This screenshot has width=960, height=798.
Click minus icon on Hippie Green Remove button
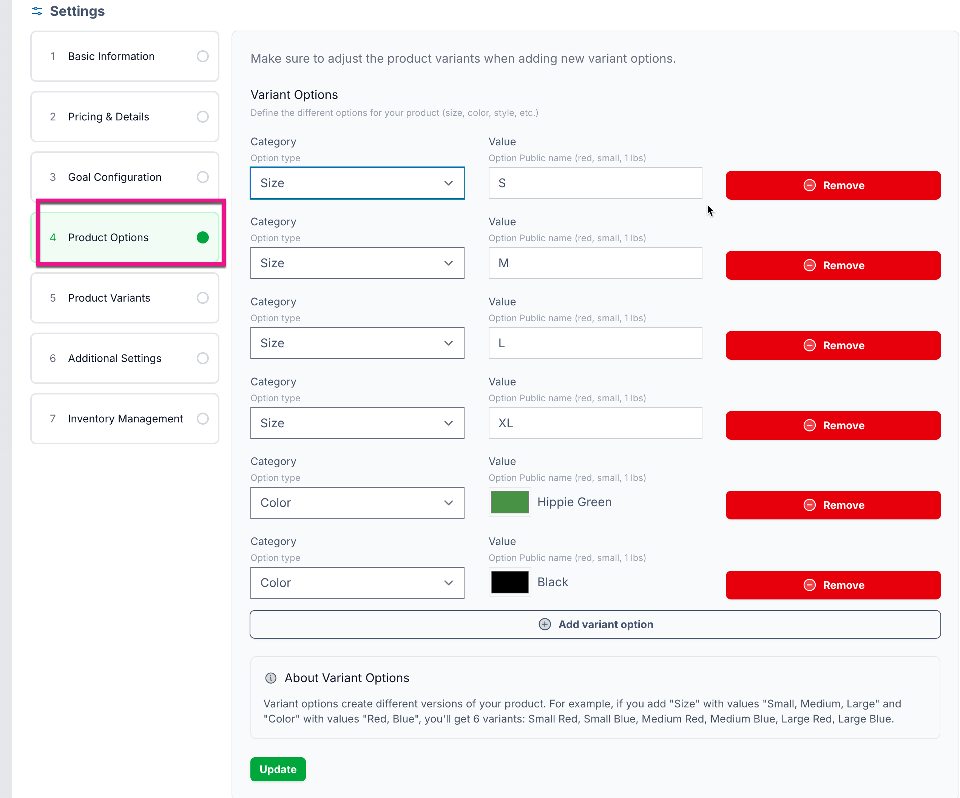[809, 505]
